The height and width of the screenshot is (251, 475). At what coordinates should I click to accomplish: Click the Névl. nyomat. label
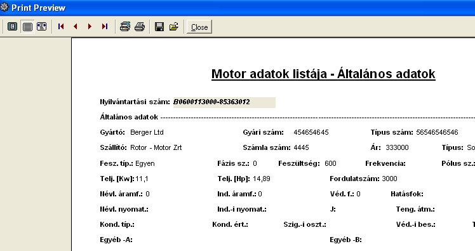click(124, 209)
